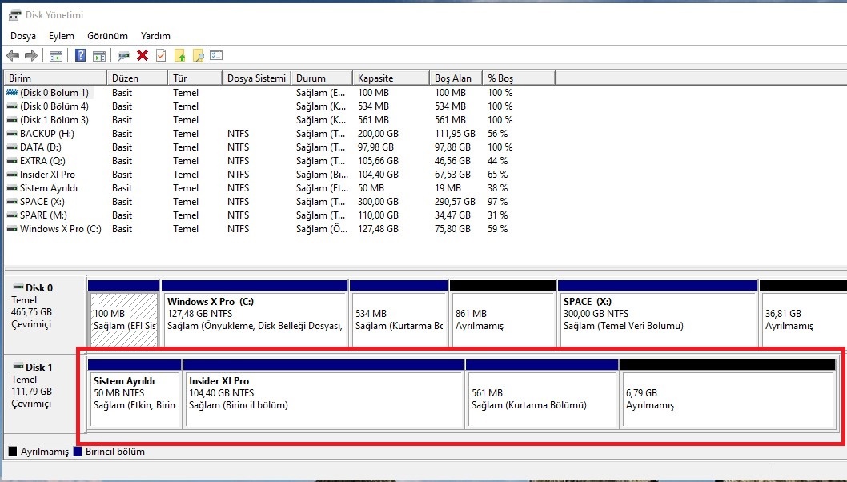This screenshot has width=847, height=482.
Task: Click the 34,47 GB free space cell
Action: 452,215
